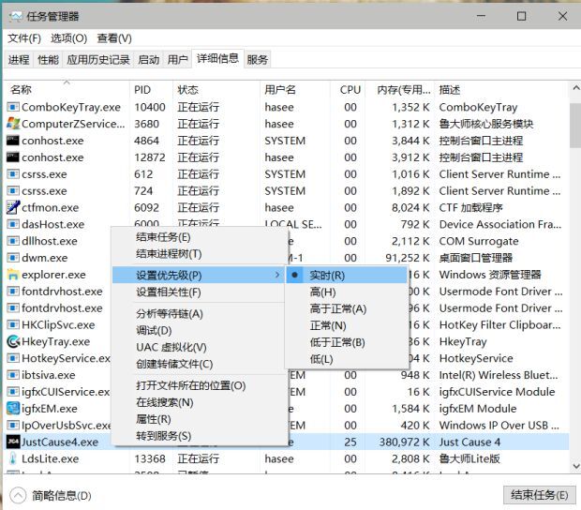Click the igfxEM.exe icon
This screenshot has height=510, width=581.
13,408
